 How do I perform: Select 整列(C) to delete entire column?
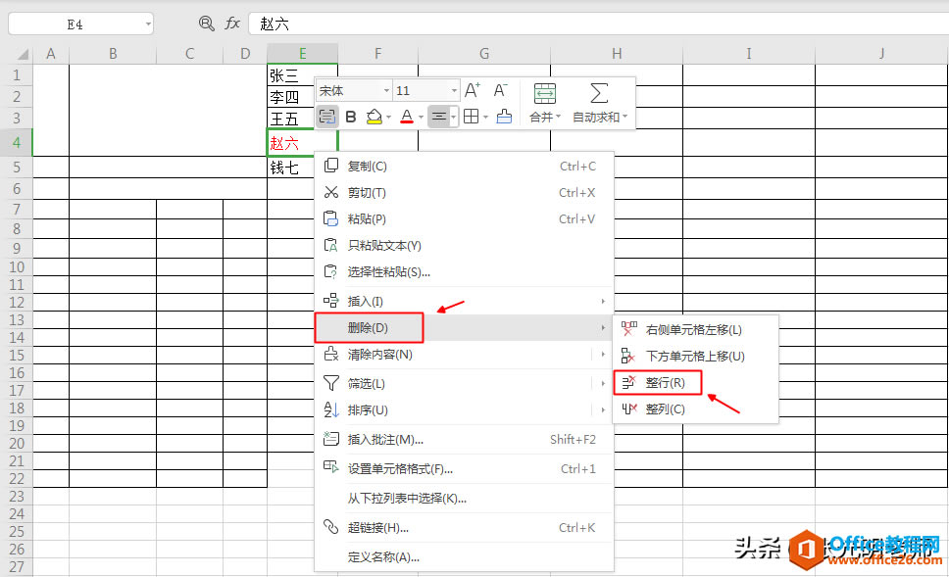pos(695,409)
